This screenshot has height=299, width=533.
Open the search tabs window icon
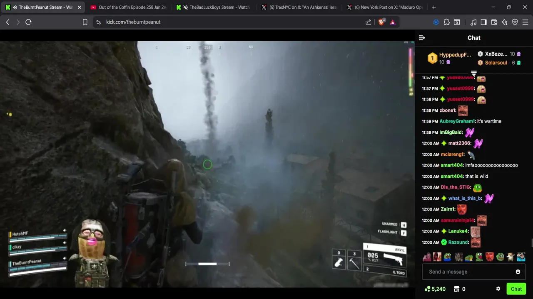coord(457,22)
